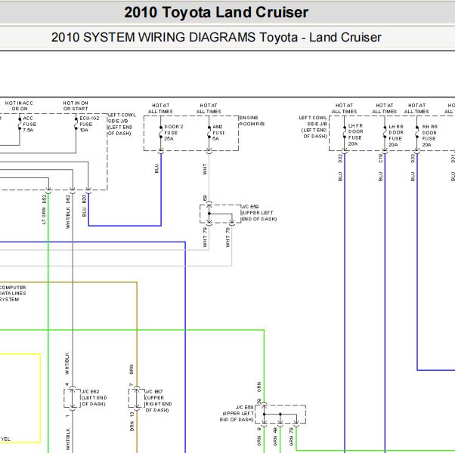Click 'WHT/BLK' label above J/C E62
Screen dimensions: 455x453
(67, 363)
